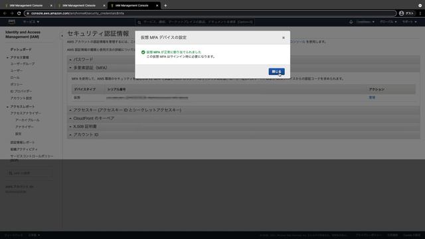This screenshot has height=239, width=425.
Task: Open ユーザー in the IAM sidebar
Action: pyautogui.click(x=16, y=71)
